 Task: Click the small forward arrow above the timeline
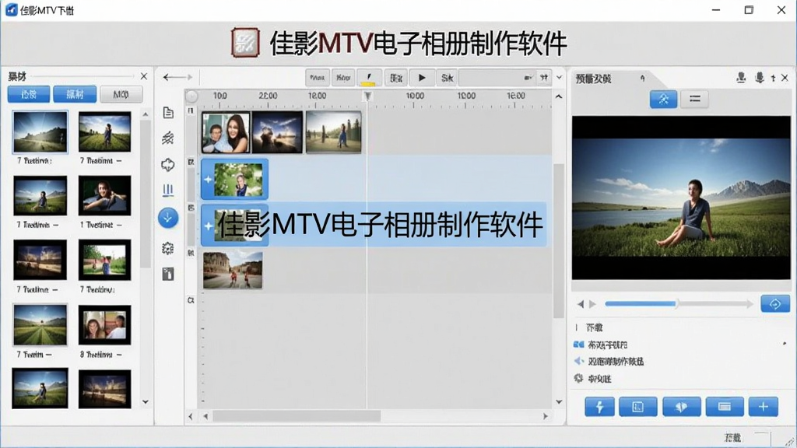[190, 77]
